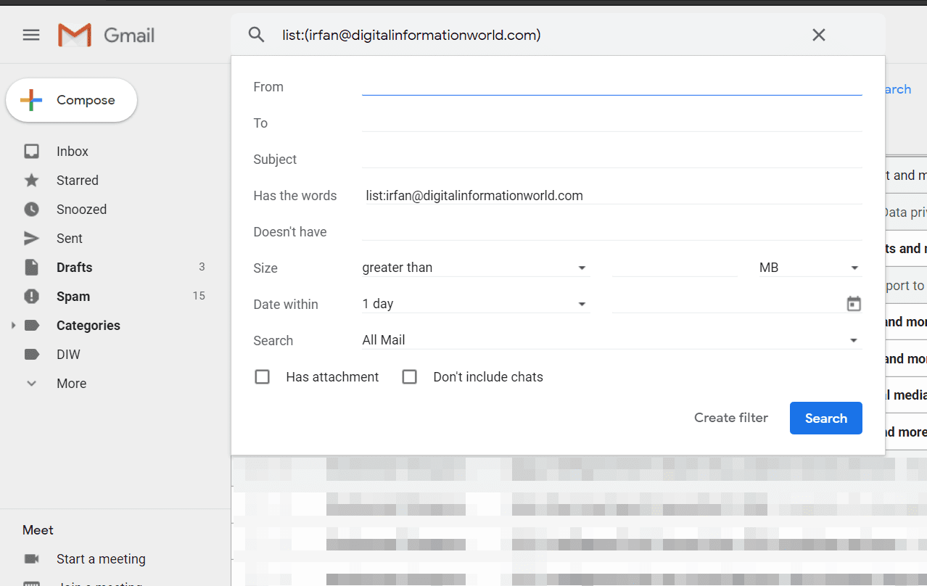Click Start a meeting
Image resolution: width=927 pixels, height=586 pixels.
[101, 559]
